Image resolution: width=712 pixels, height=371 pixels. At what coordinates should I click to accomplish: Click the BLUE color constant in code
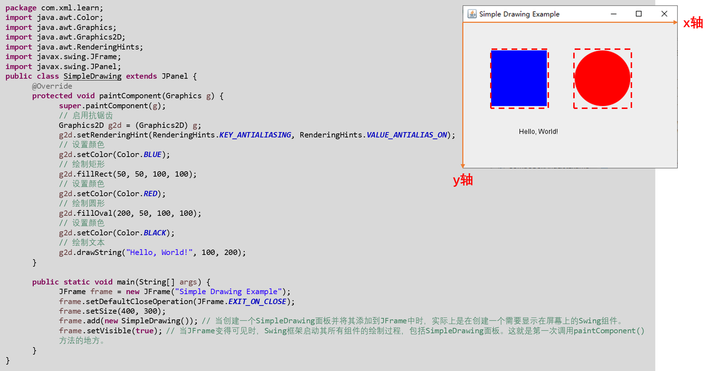tap(152, 155)
